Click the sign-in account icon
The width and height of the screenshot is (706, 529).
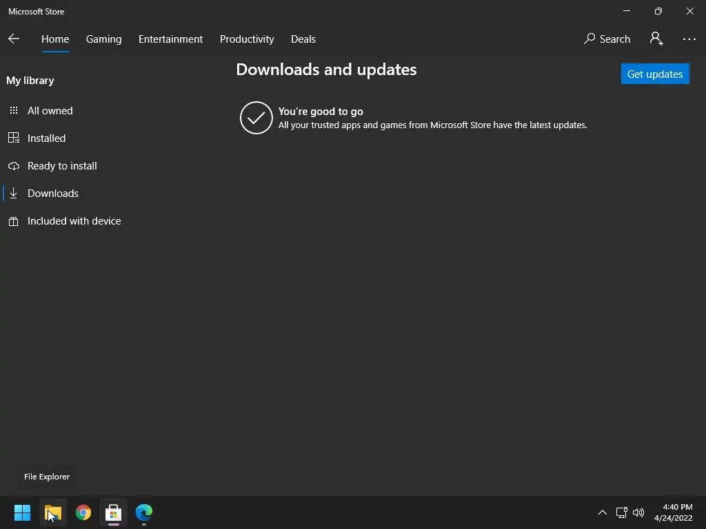[656, 39]
